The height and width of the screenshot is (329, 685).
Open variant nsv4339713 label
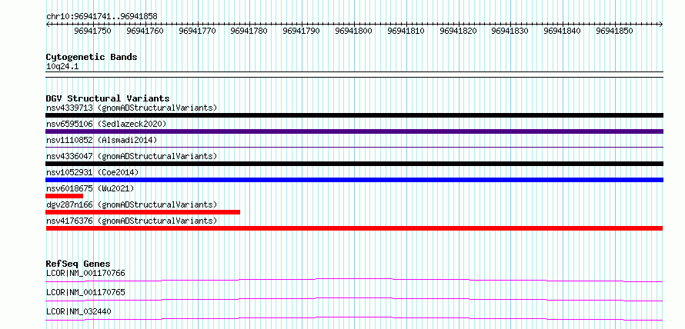pos(132,108)
